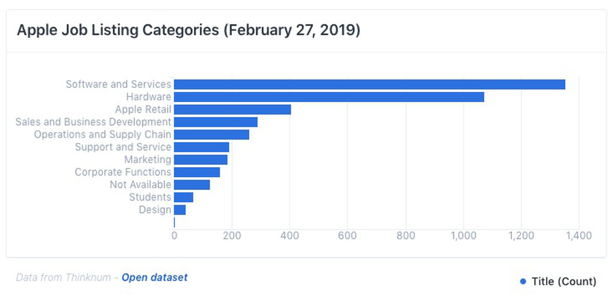Select the Marketing bar
This screenshot has height=296, width=613.
tap(200, 160)
